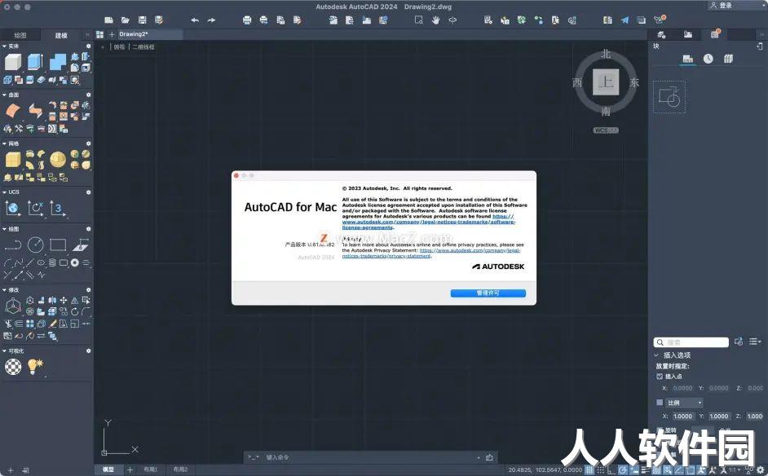
Task: Click the Open folder icon in toolbar
Action: pos(126,20)
